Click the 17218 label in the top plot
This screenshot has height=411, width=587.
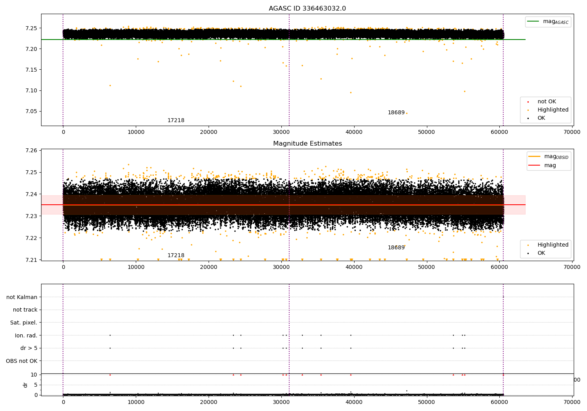[176, 121]
